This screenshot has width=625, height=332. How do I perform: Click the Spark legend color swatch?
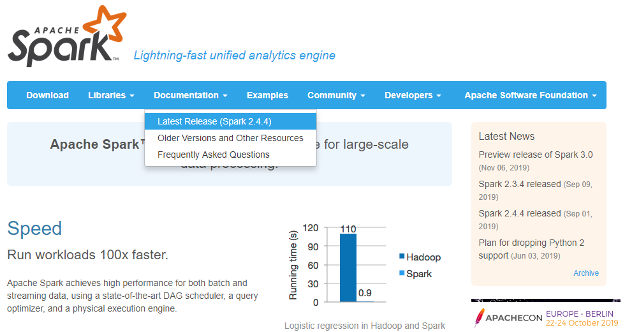pyautogui.click(x=402, y=273)
